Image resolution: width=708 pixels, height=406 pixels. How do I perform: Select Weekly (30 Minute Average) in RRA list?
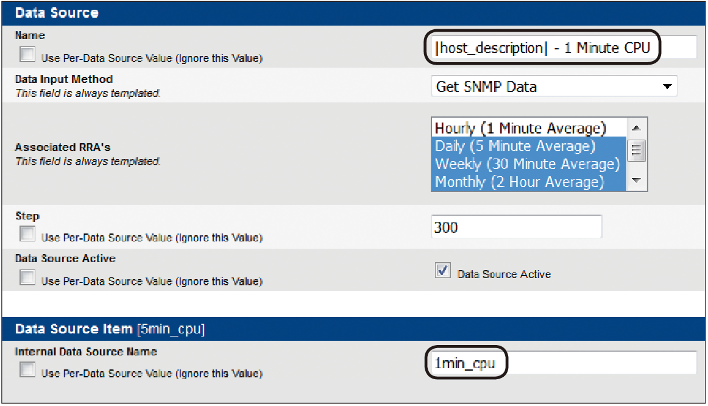tap(529, 163)
